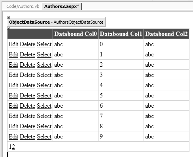The image size is (193, 157).
Task: Click the empty GridView header cell
Action: coord(30,34)
